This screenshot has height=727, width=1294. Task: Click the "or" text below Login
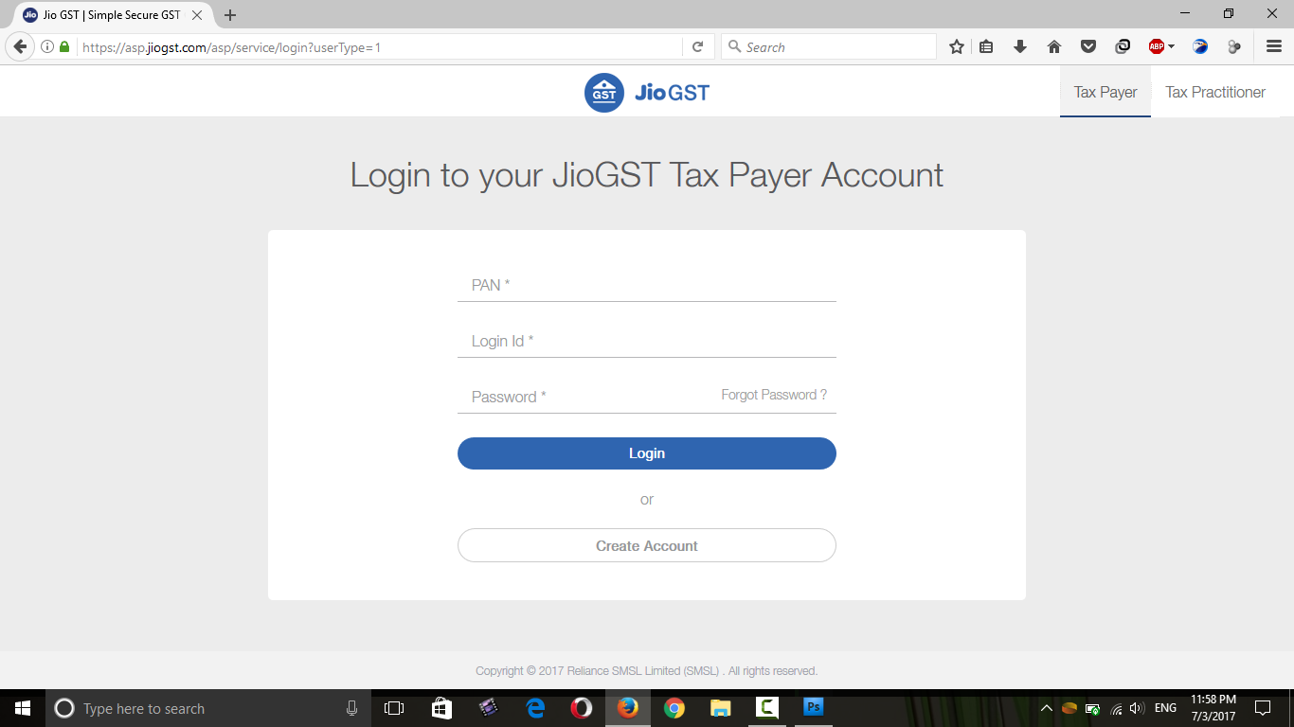point(647,500)
